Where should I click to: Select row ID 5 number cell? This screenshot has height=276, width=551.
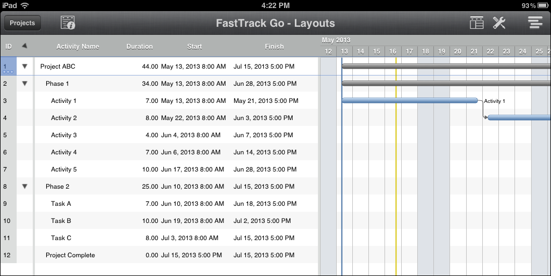[x=5, y=135]
